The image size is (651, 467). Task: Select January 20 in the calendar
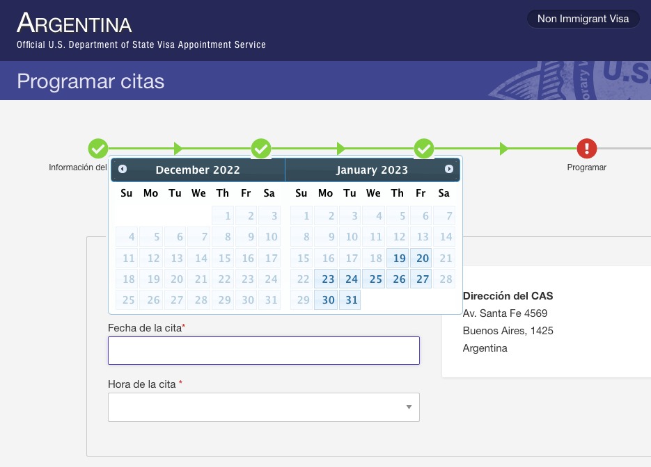[421, 259]
